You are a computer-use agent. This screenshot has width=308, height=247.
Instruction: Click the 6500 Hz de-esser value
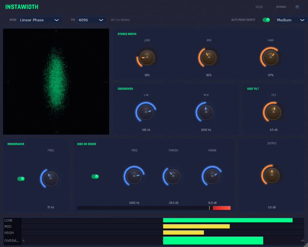coord(134,203)
